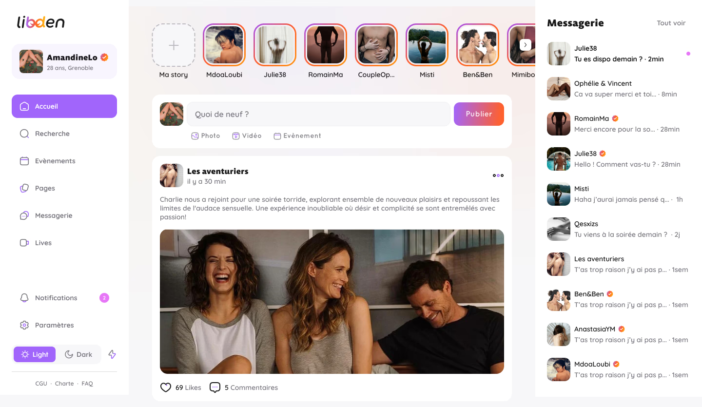This screenshot has width=702, height=407.
Task: Type in the 'Quoi de neuf ?' field
Action: pos(318,114)
